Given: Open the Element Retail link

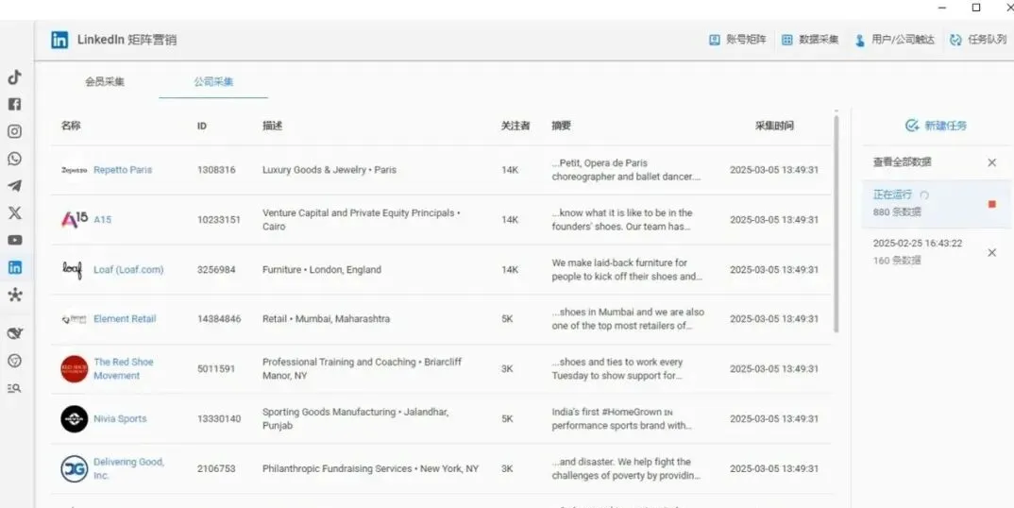Looking at the screenshot, I should 125,319.
